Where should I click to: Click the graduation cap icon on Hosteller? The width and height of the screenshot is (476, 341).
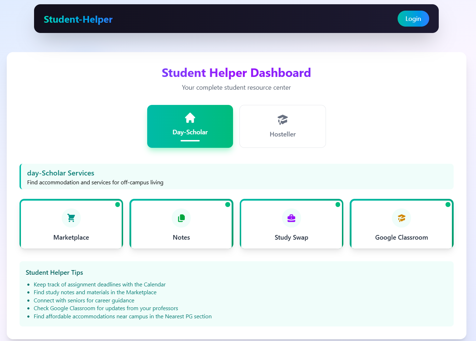283,120
